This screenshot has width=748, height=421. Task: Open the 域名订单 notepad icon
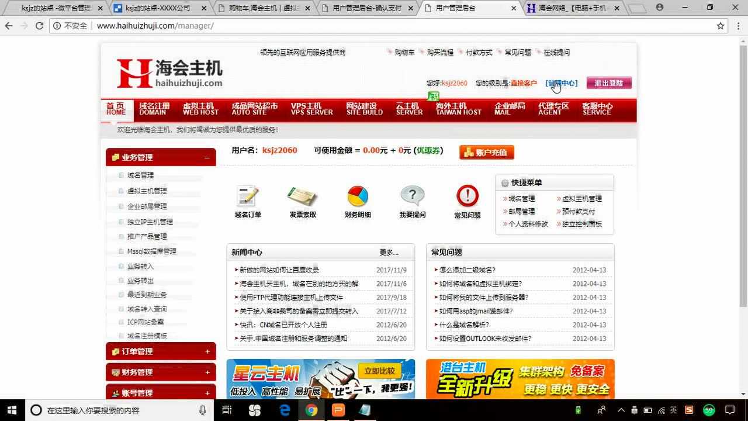coord(248,196)
